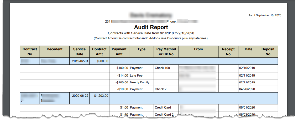This screenshot has height=124, width=298.
Task: Click the Phone label in the header
Action: (172, 21)
